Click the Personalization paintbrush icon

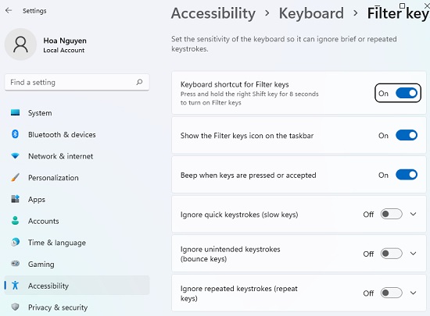click(15, 177)
